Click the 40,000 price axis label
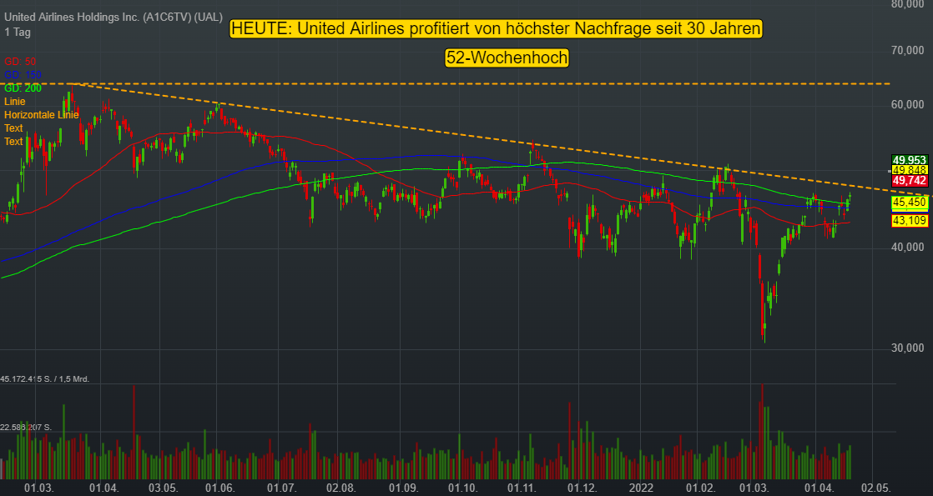The width and height of the screenshot is (933, 496). point(907,247)
